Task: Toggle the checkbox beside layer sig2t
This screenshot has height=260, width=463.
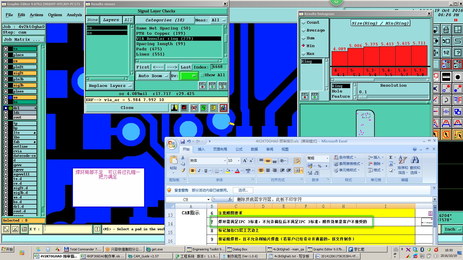Action: point(6,73)
